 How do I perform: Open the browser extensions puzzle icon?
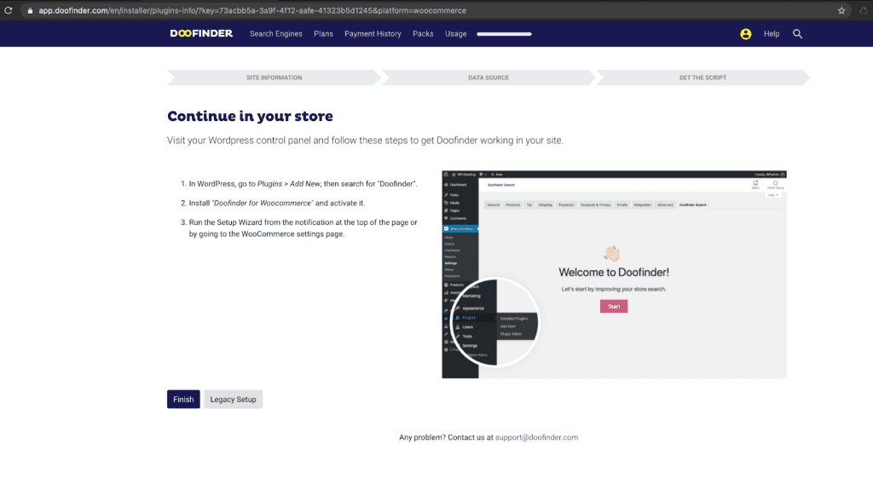(x=862, y=11)
